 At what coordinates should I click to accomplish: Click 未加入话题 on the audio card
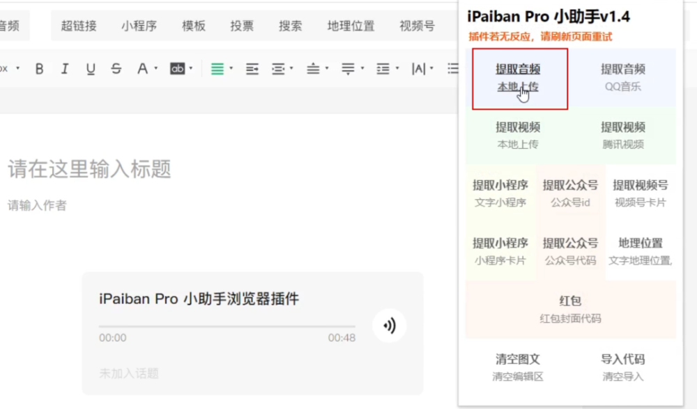pyautogui.click(x=129, y=374)
